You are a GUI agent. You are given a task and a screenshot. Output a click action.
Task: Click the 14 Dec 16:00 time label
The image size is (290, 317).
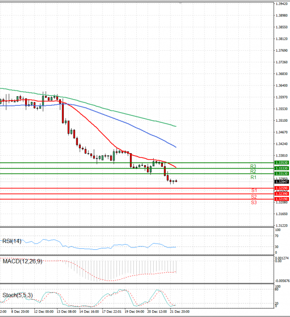click(x=89, y=312)
